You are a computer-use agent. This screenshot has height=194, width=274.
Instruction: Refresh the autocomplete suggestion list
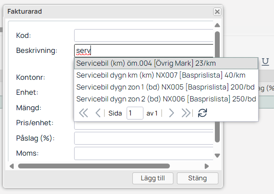[202, 113]
